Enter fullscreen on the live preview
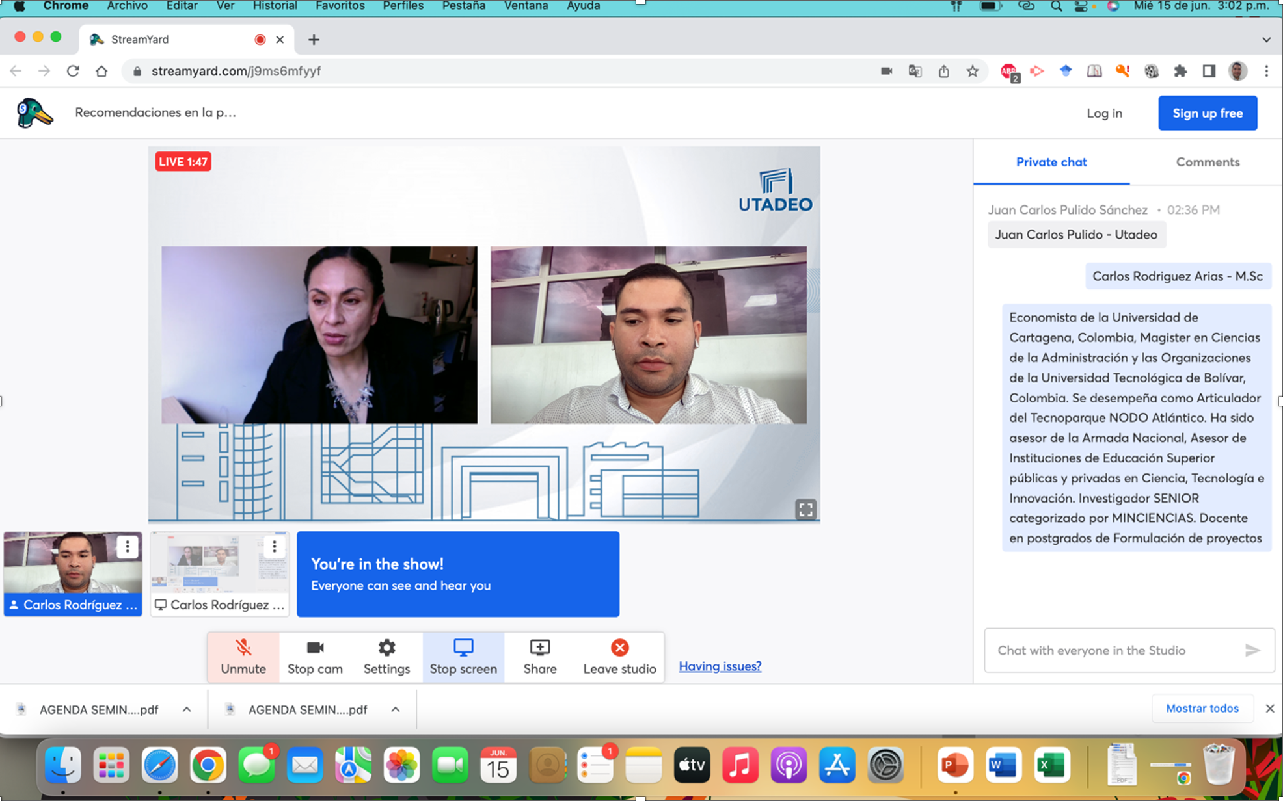 click(805, 509)
